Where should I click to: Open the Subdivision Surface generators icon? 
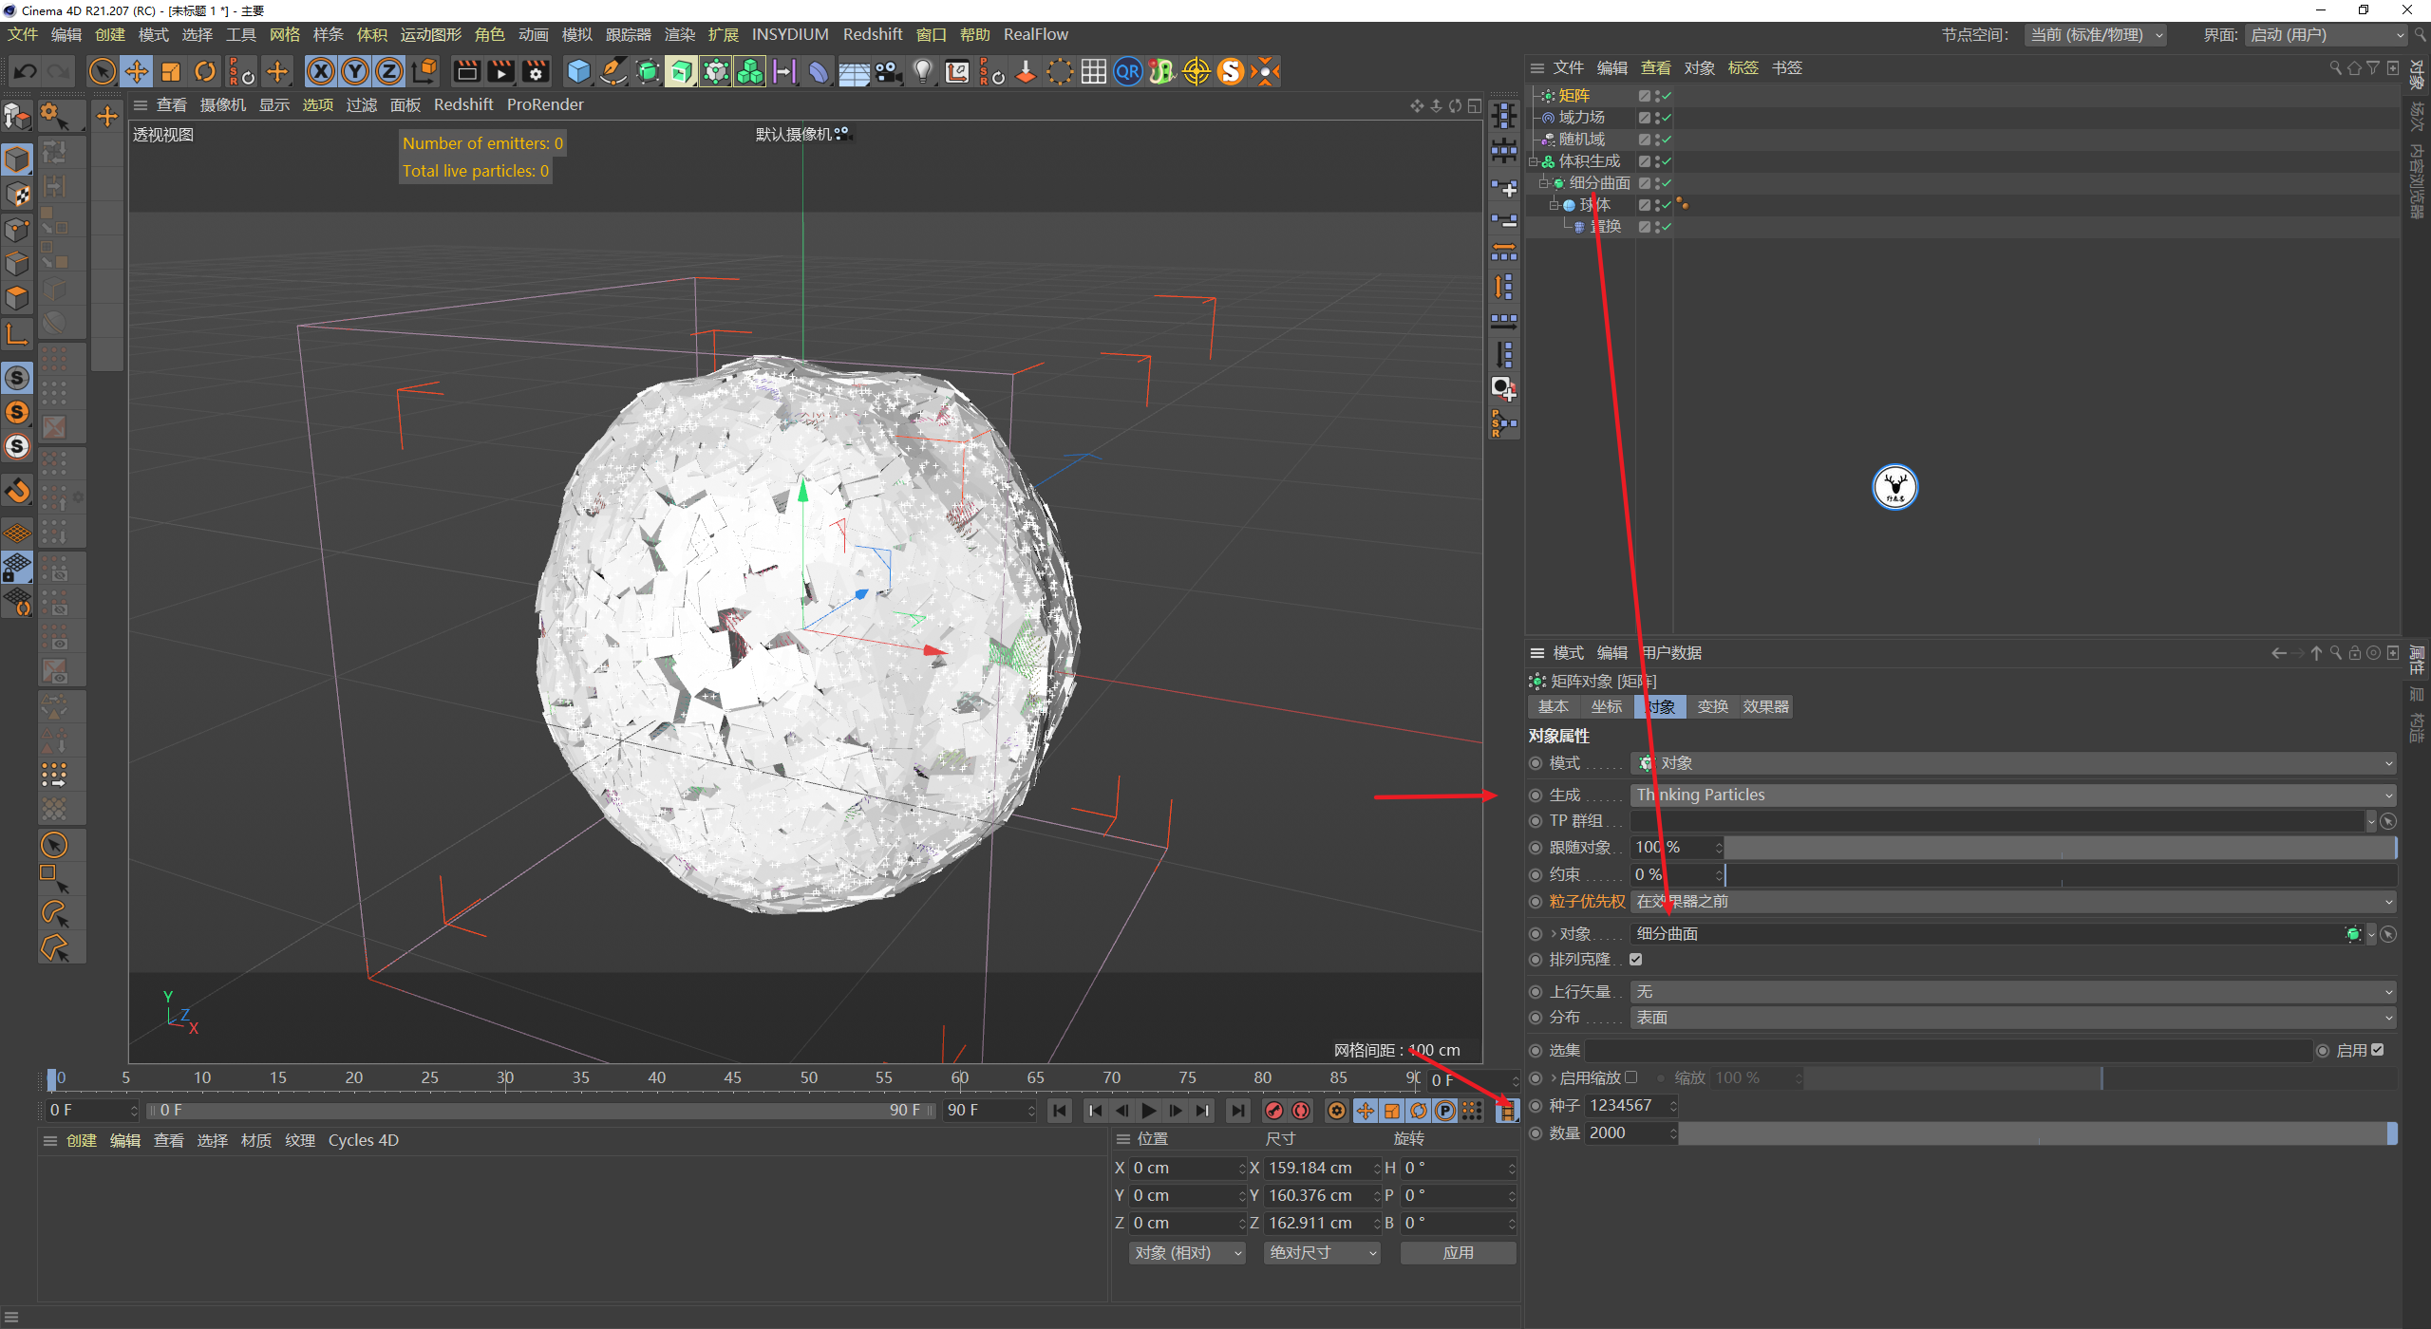[648, 71]
